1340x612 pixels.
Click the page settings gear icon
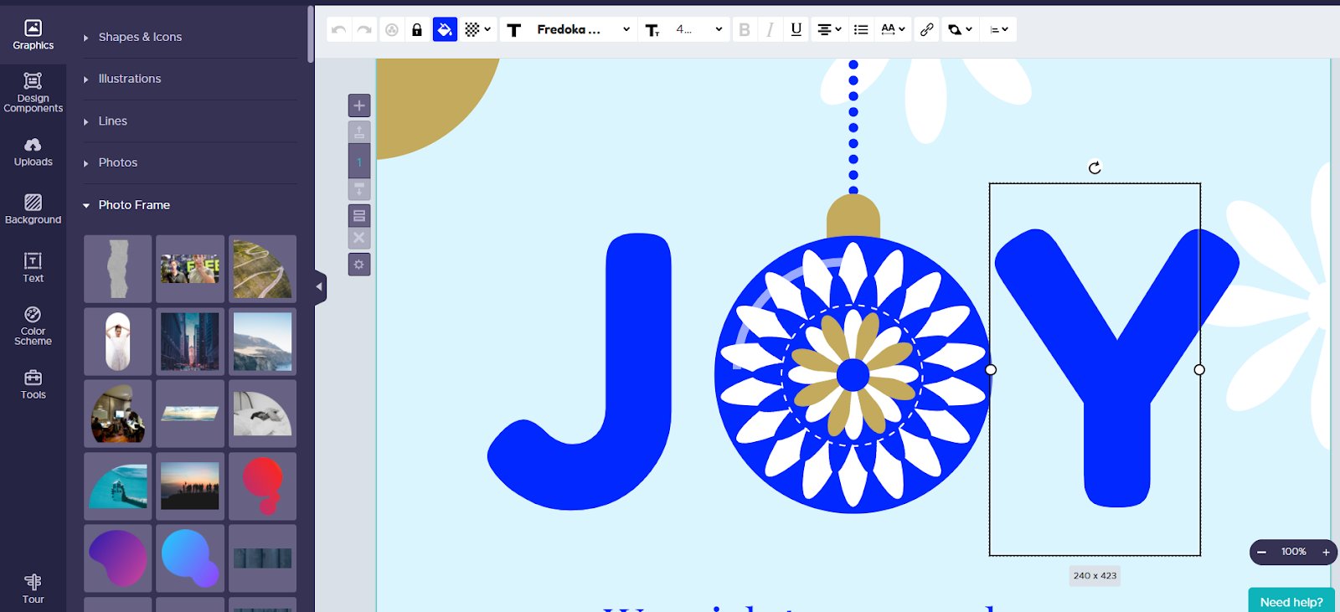[x=359, y=265]
